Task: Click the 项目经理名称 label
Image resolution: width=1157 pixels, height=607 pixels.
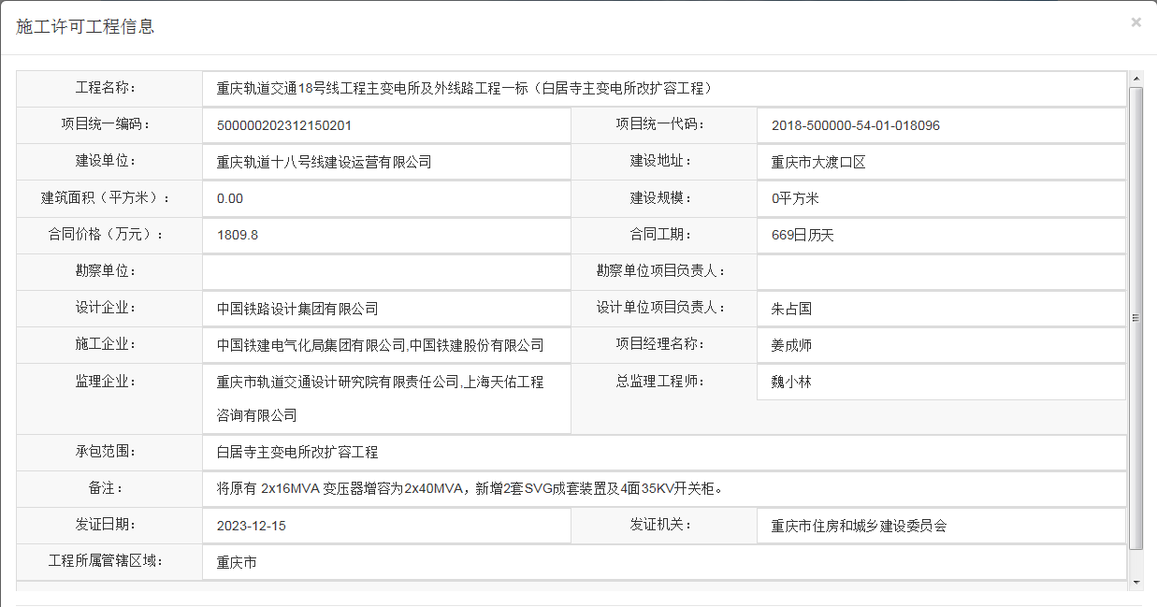Action: tap(661, 343)
